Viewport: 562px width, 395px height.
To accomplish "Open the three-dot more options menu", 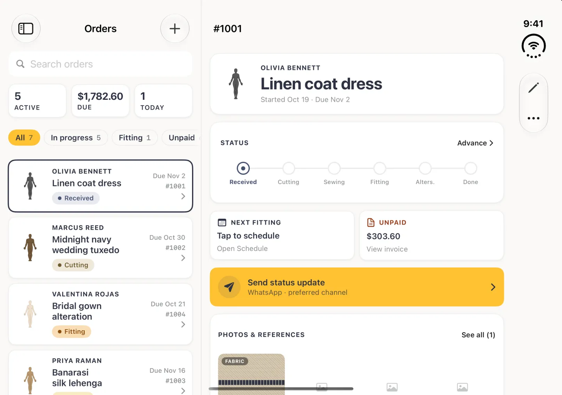I will (534, 118).
